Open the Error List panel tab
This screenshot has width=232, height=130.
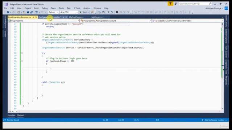coord(12,115)
